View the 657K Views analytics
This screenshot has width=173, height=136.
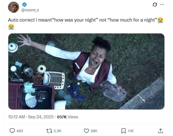coord(68,117)
